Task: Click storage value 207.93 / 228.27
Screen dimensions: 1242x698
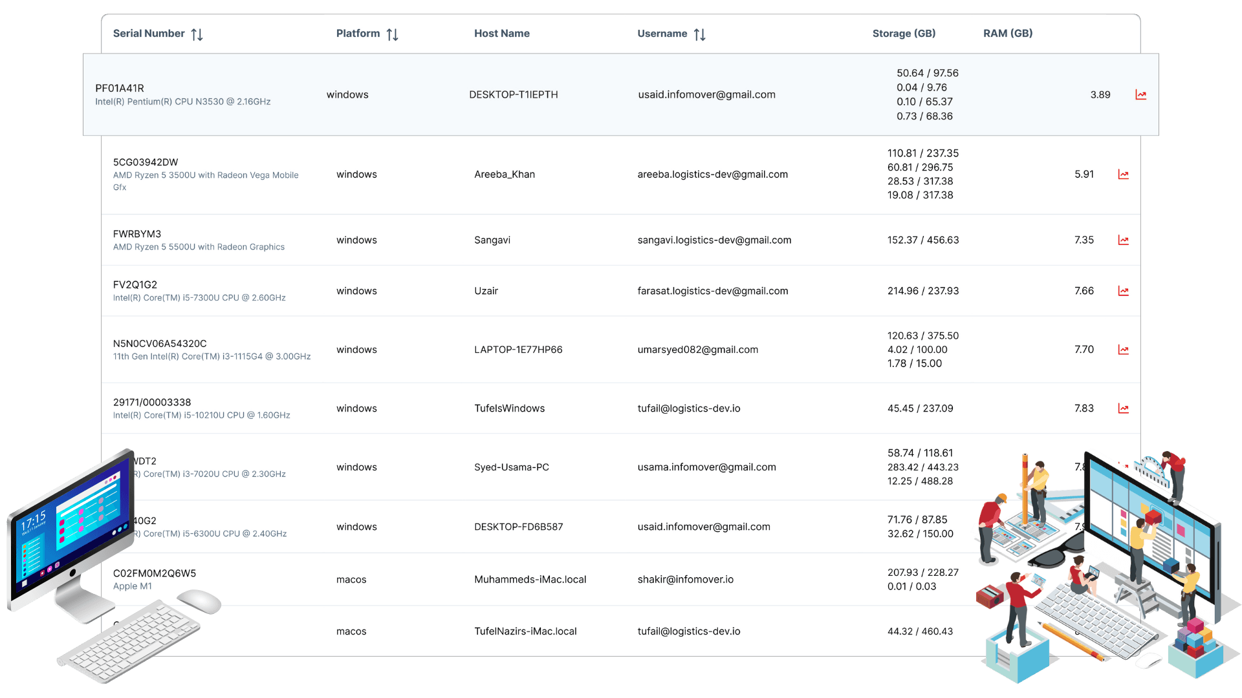Action: coord(923,573)
